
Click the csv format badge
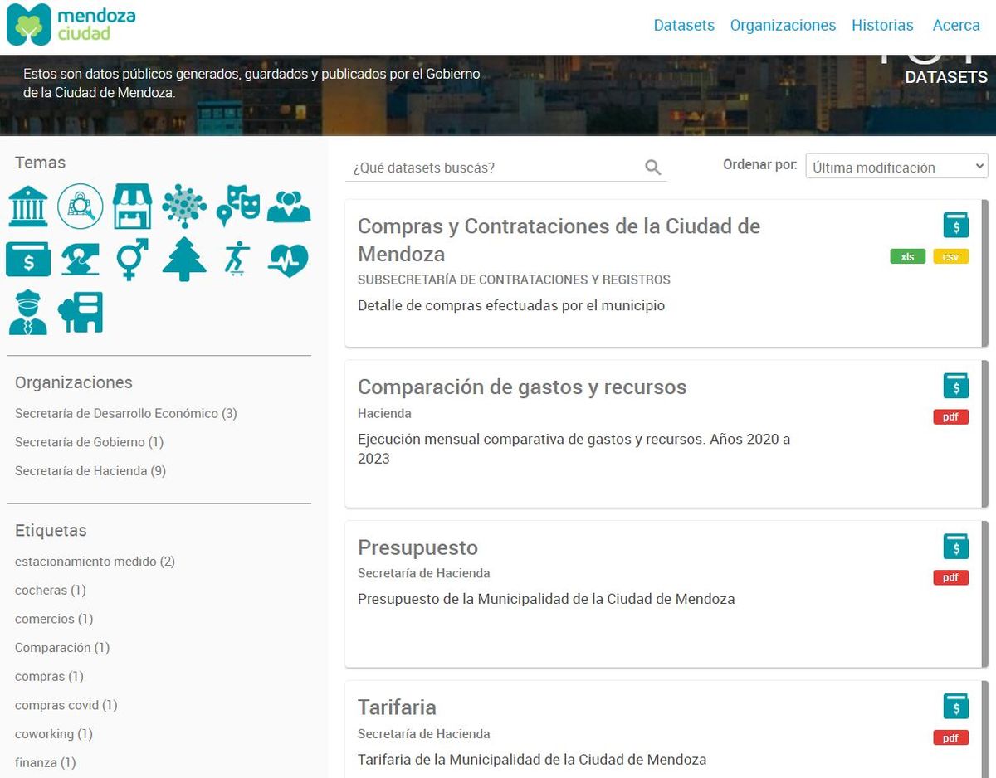tap(950, 257)
